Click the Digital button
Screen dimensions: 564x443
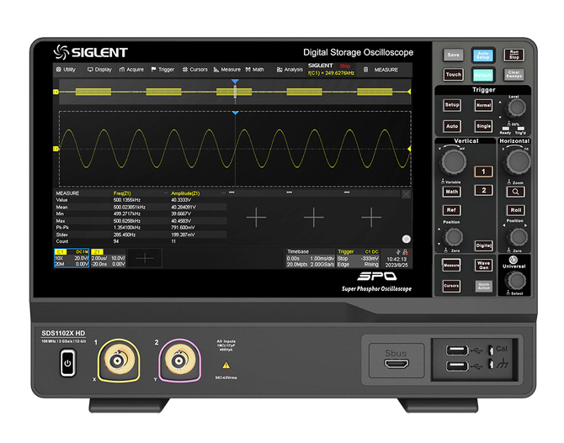(483, 245)
